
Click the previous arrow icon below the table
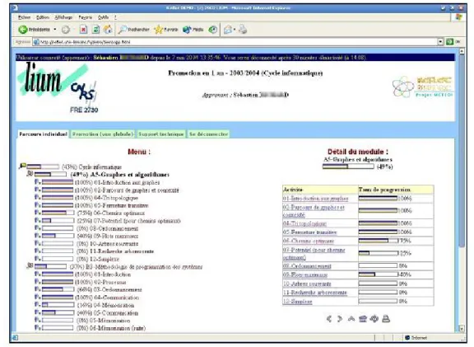click(x=329, y=318)
